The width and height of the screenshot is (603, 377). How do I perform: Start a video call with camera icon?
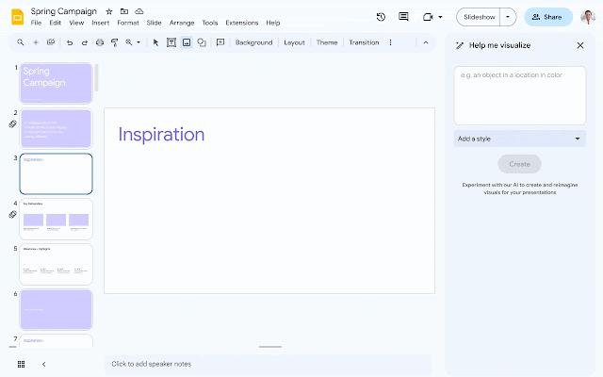428,17
